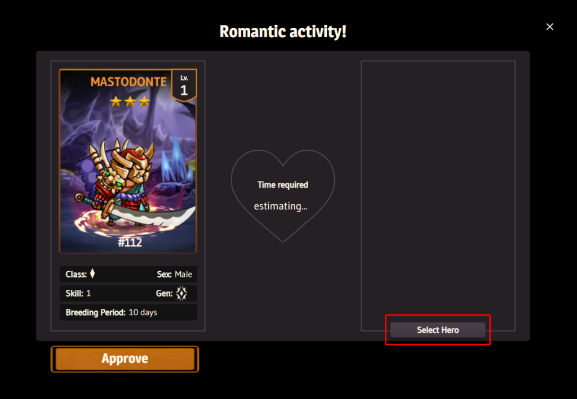The height and width of the screenshot is (399, 577).
Task: Click the Skill: 1 stat label
Action: point(78,293)
